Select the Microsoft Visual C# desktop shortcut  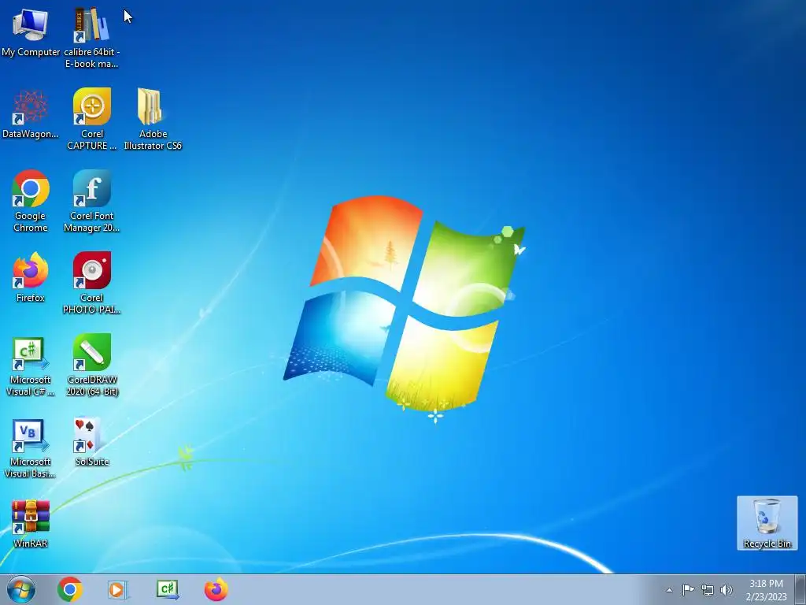pyautogui.click(x=31, y=366)
